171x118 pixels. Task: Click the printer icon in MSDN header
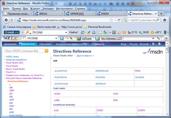159,44
